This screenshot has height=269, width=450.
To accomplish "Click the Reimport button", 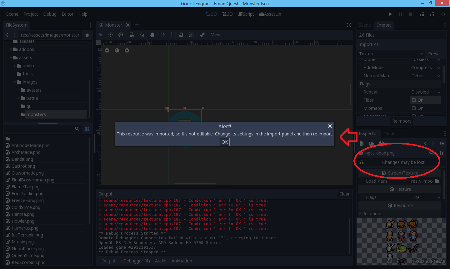I will click(x=402, y=121).
